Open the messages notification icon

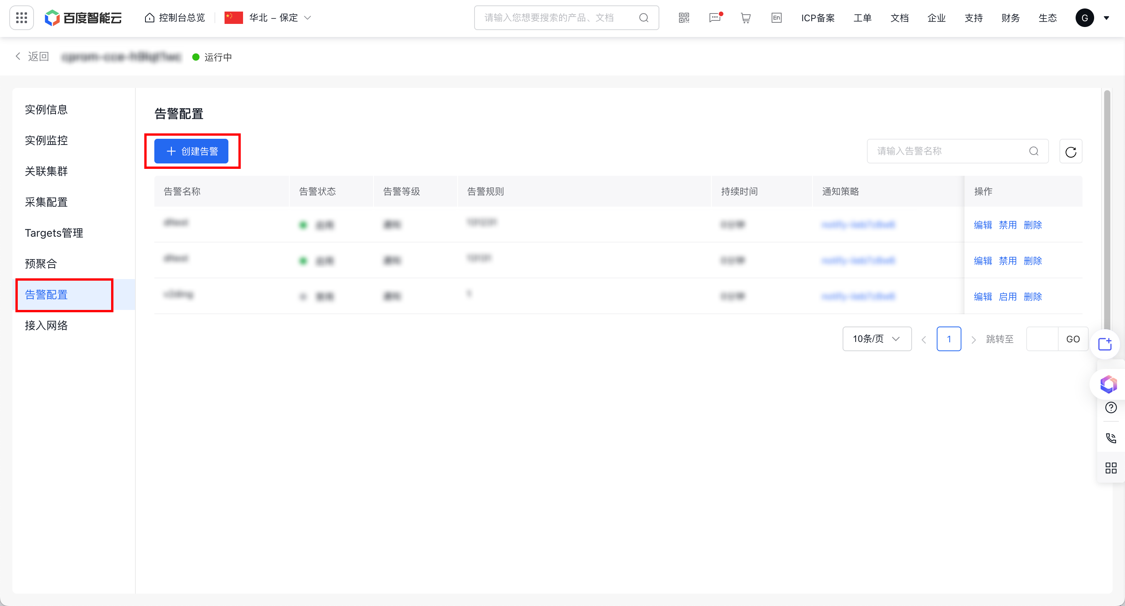(715, 18)
